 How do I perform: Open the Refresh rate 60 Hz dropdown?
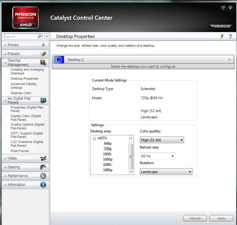(x=157, y=156)
